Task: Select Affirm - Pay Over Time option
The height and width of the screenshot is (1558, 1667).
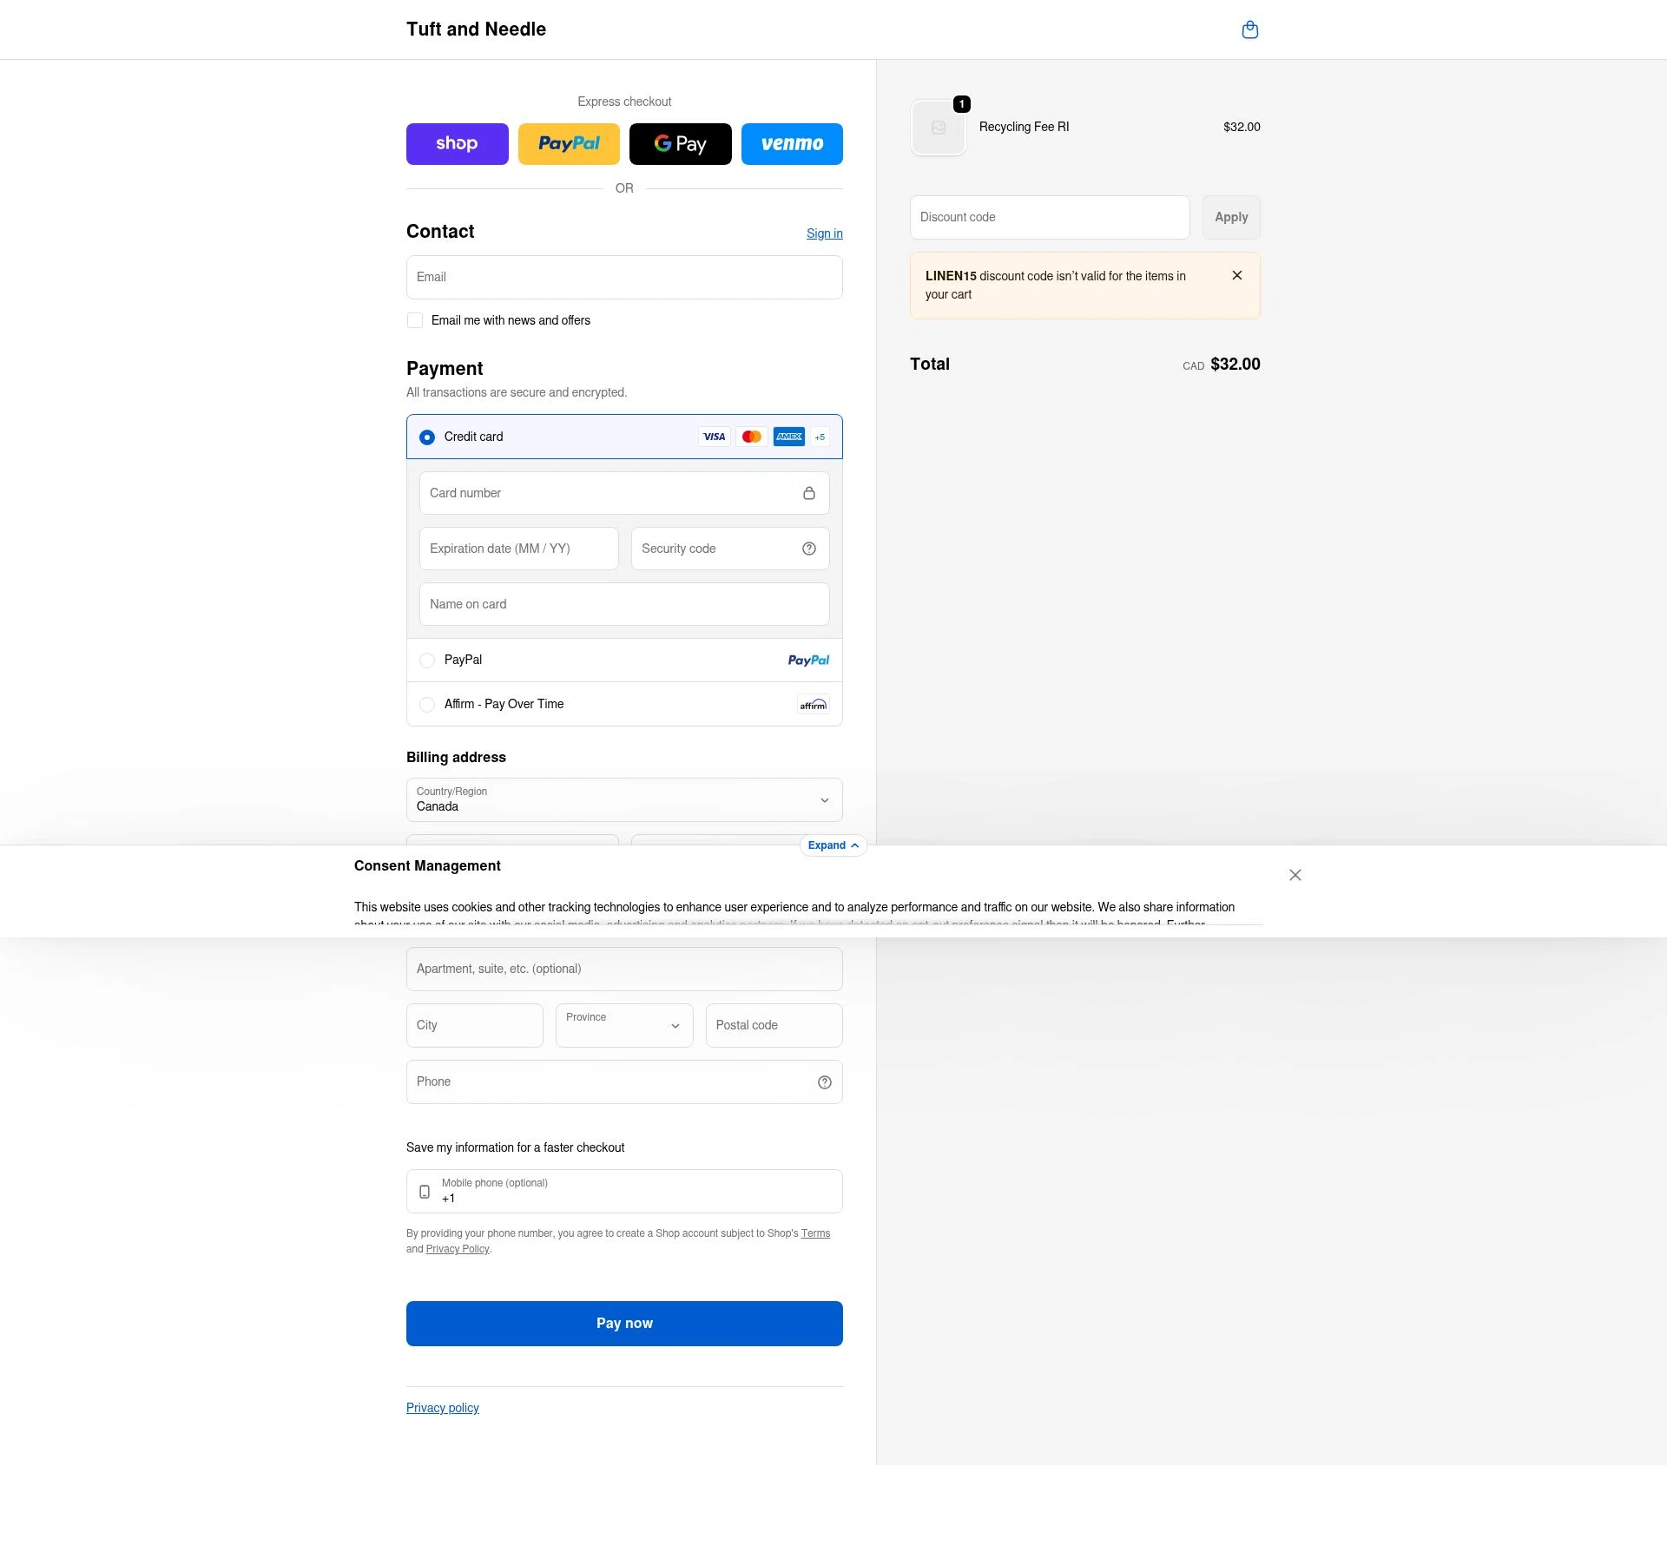Action: click(427, 705)
